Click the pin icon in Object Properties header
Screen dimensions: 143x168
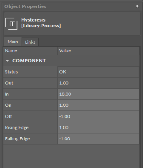tap(137, 6)
